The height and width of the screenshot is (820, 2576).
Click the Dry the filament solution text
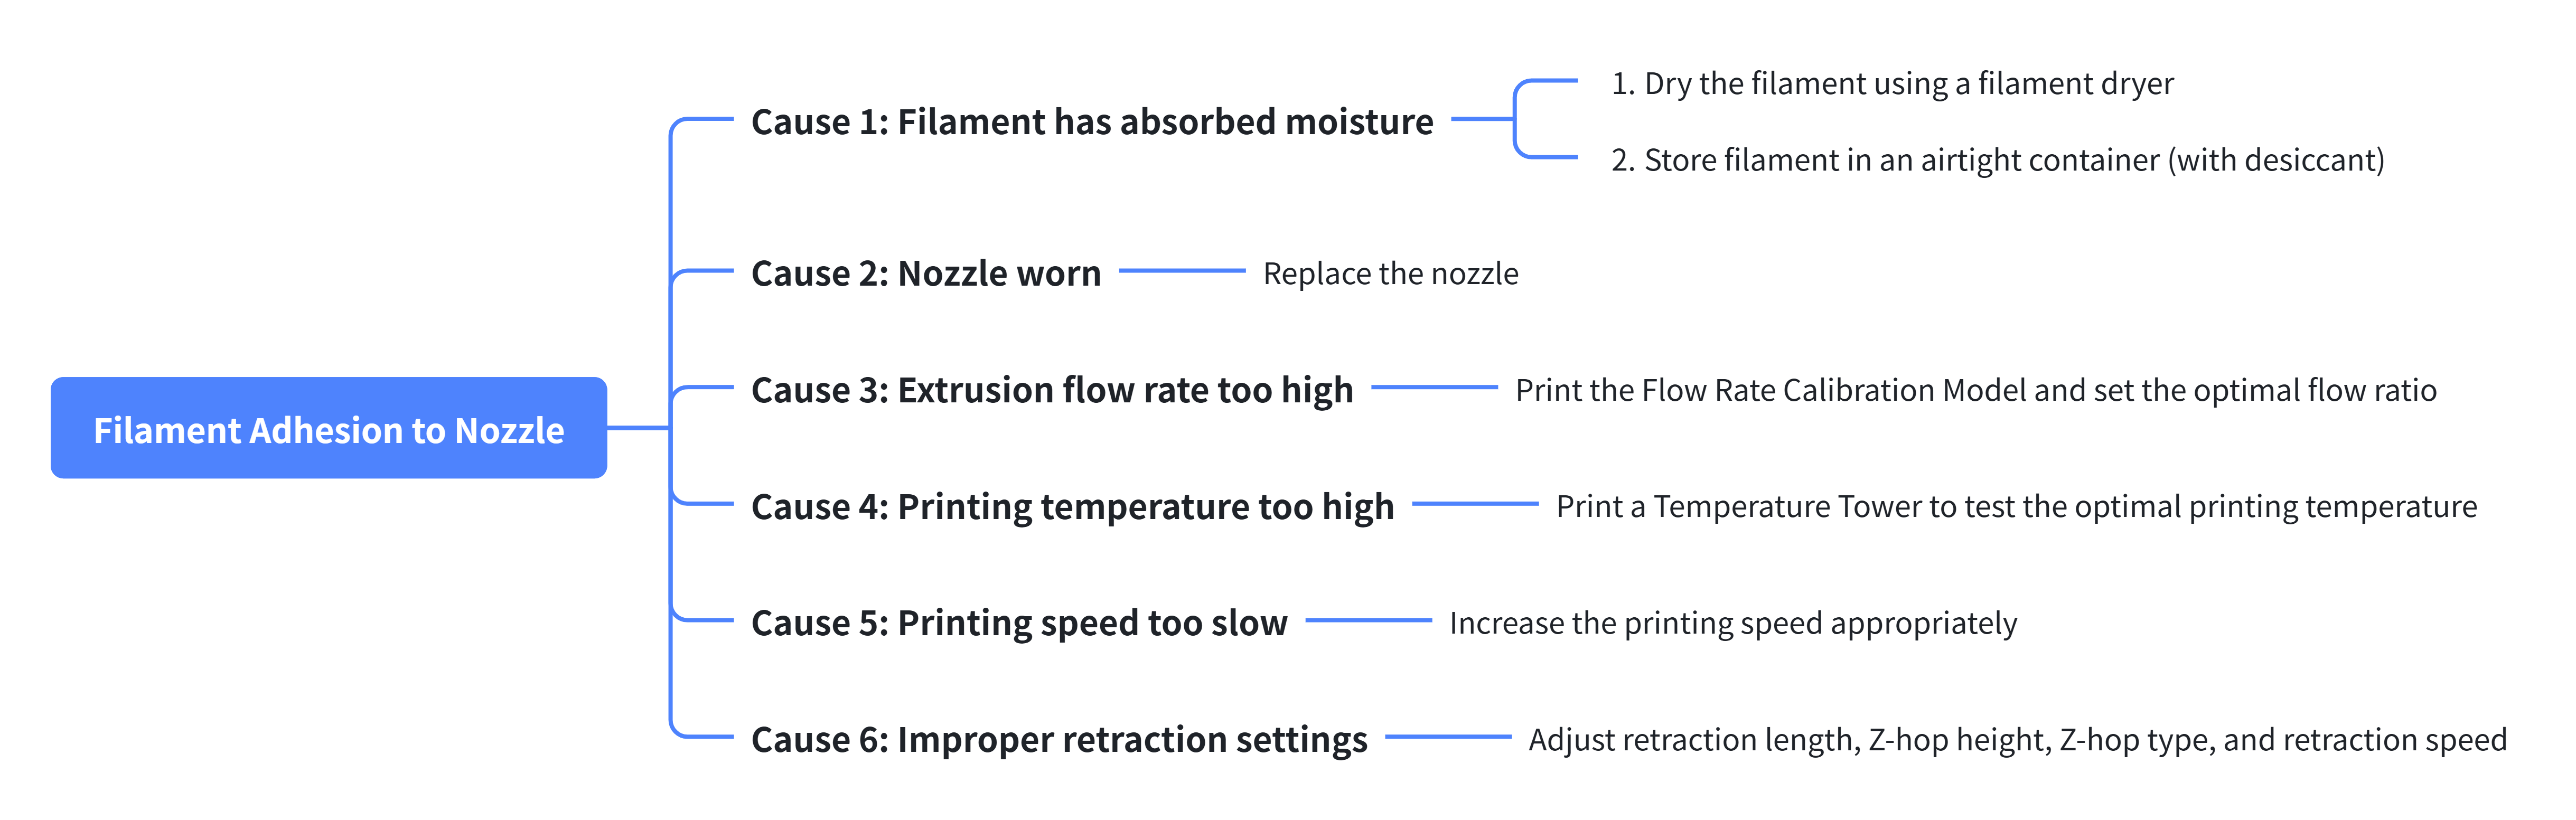(x=1892, y=83)
